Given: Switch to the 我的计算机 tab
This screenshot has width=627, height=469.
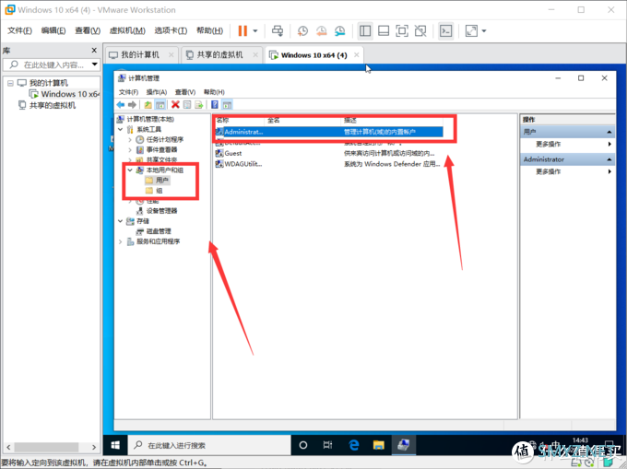Looking at the screenshot, I should (x=140, y=54).
